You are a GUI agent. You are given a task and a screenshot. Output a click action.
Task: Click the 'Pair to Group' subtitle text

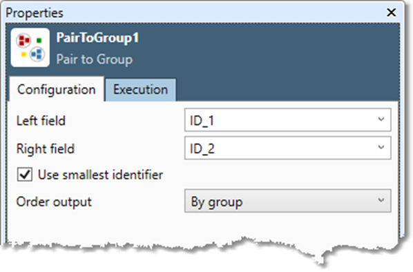coord(95,59)
